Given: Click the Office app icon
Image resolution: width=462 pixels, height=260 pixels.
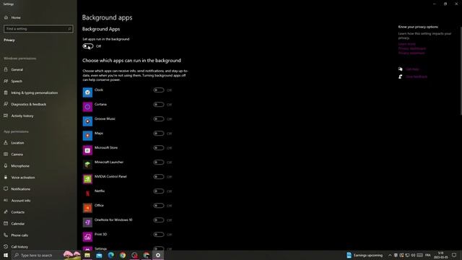Looking at the screenshot, I should [x=87, y=208].
